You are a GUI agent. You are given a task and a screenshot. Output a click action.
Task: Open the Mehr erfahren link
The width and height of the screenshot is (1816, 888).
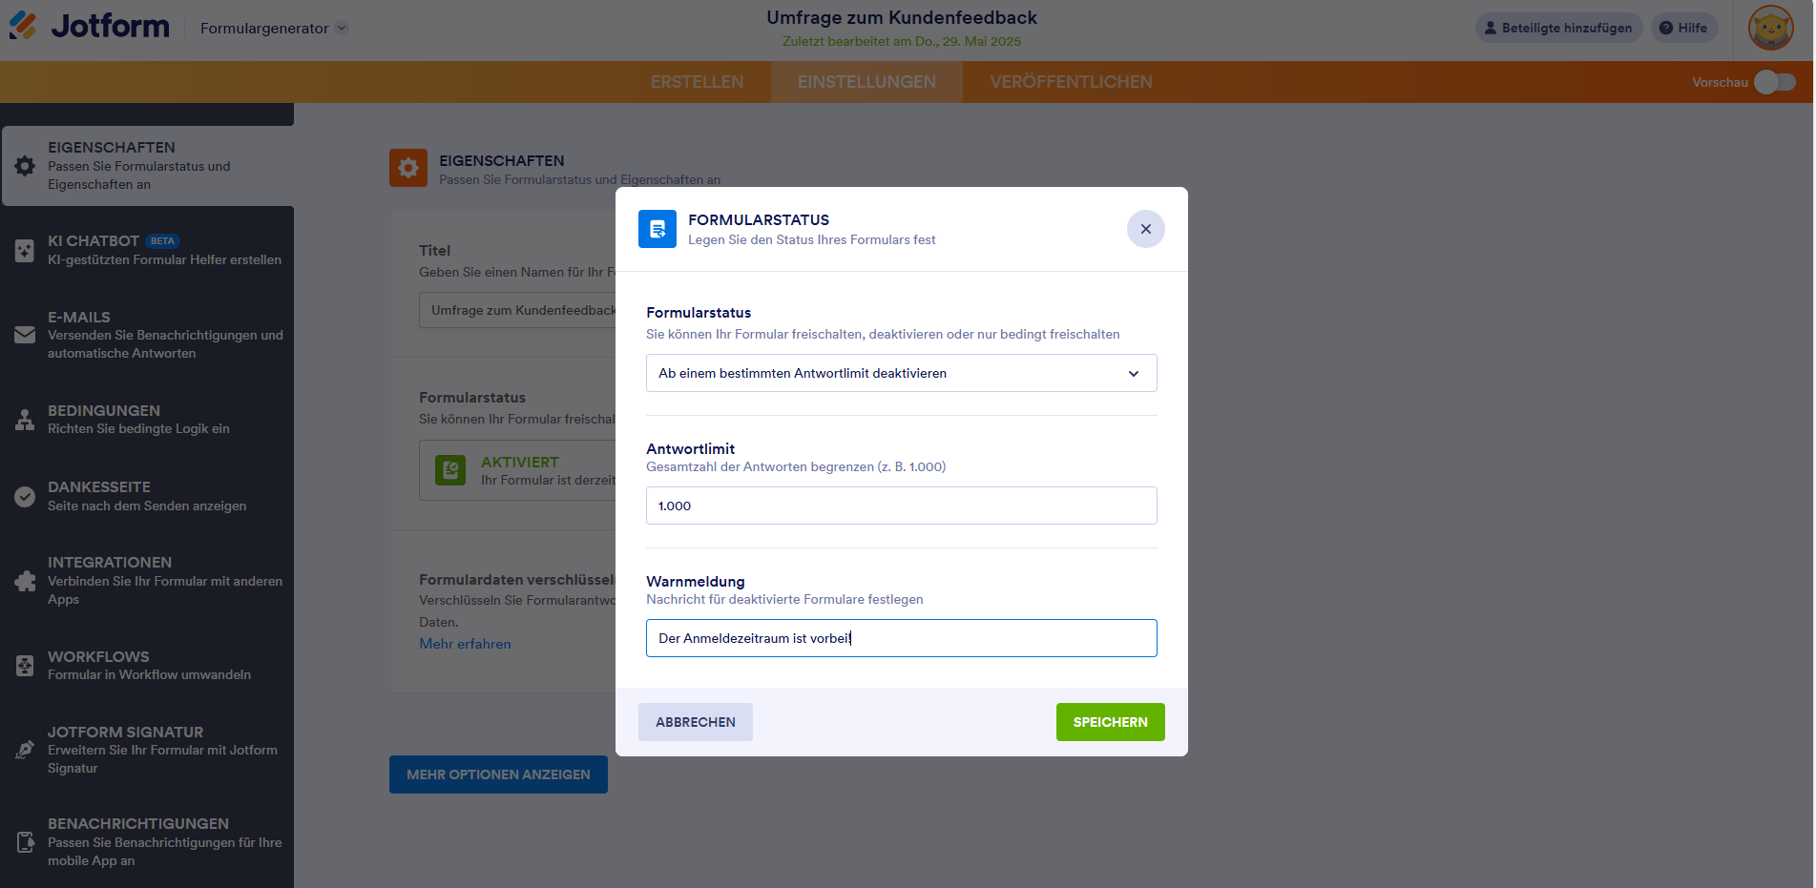tap(465, 644)
